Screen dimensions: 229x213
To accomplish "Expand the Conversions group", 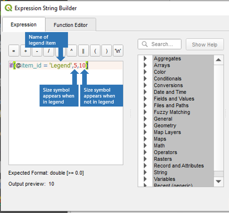I will pos(145,85).
